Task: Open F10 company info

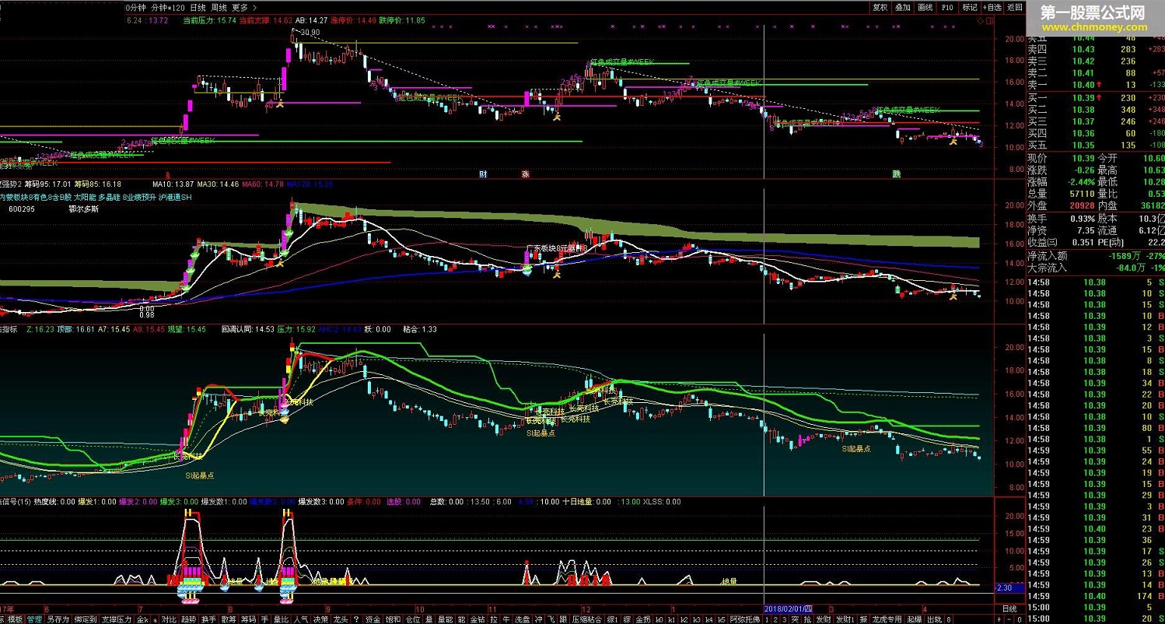Action: coord(947,7)
